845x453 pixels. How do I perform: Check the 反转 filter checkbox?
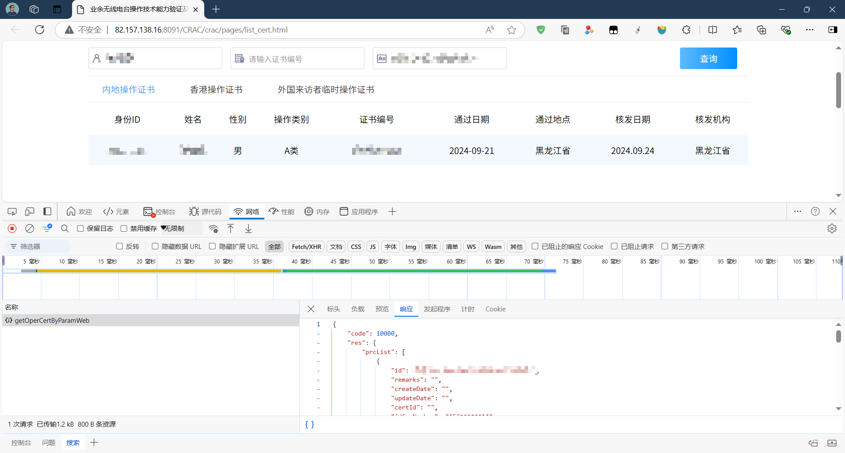click(119, 246)
